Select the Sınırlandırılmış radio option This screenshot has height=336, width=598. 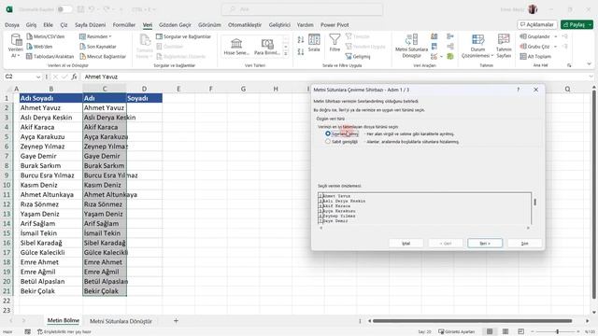coord(328,133)
